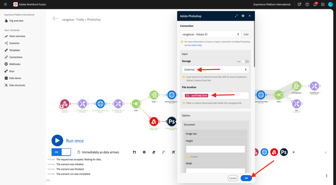Select the Initialize Constants tools module
336x185 pixels.
point(82,104)
